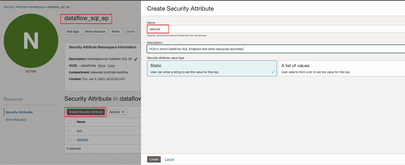
Task: Copy the OCID value
Action: (111, 66)
